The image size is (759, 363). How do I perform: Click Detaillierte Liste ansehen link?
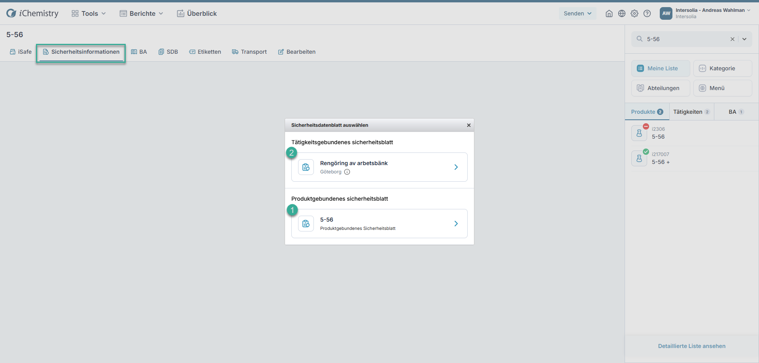[692, 346]
